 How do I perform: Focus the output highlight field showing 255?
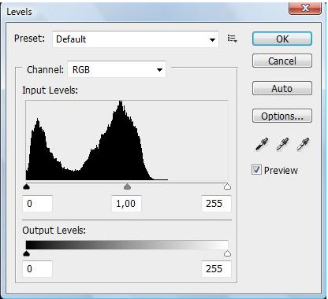point(216,269)
